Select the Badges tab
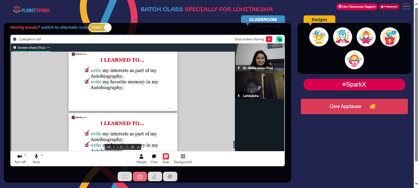This screenshot has height=188, width=419. 319,20
